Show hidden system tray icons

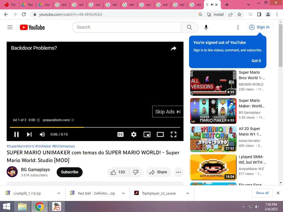click(244, 207)
